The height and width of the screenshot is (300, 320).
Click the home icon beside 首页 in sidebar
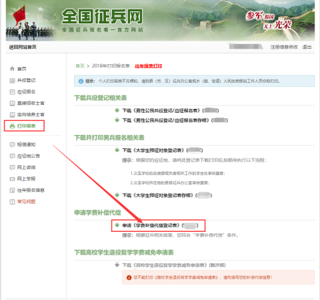(12, 69)
